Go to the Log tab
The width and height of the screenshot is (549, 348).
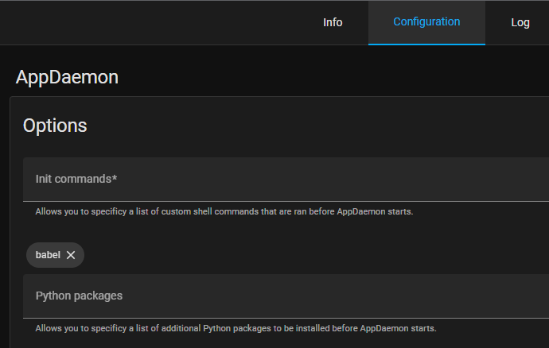[x=520, y=22]
